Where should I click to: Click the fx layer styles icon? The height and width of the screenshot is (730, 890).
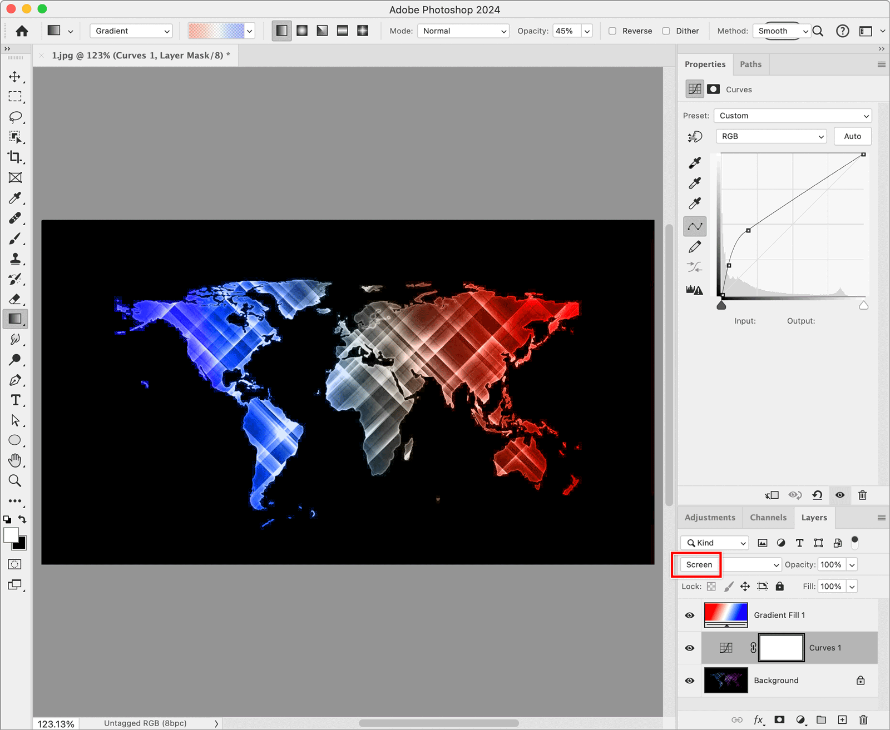click(758, 720)
